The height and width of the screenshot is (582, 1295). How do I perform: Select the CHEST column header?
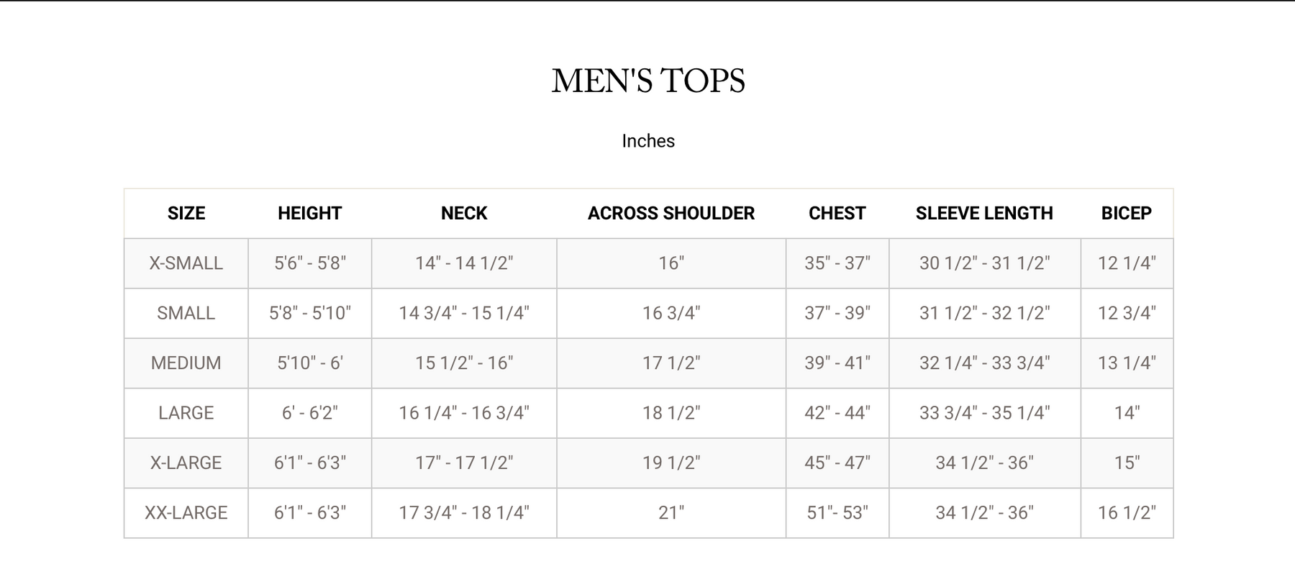(837, 213)
